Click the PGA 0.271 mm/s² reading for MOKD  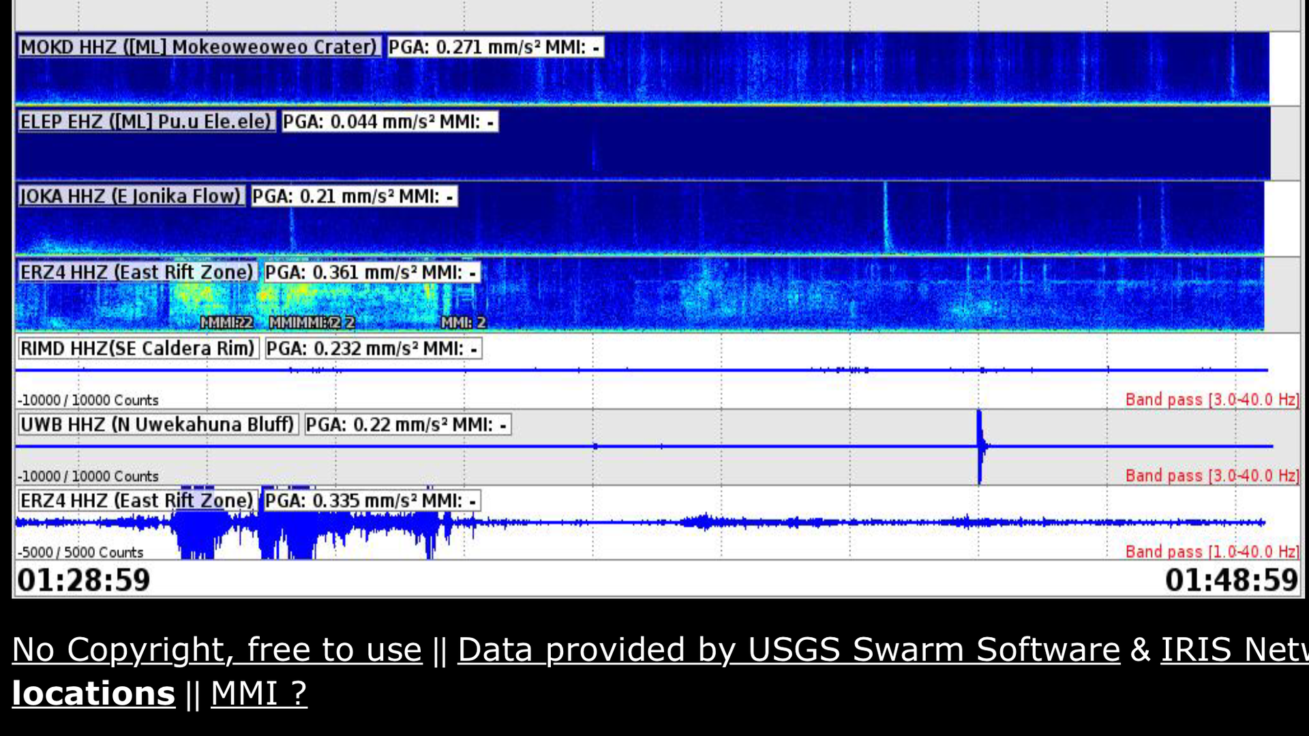coord(495,46)
